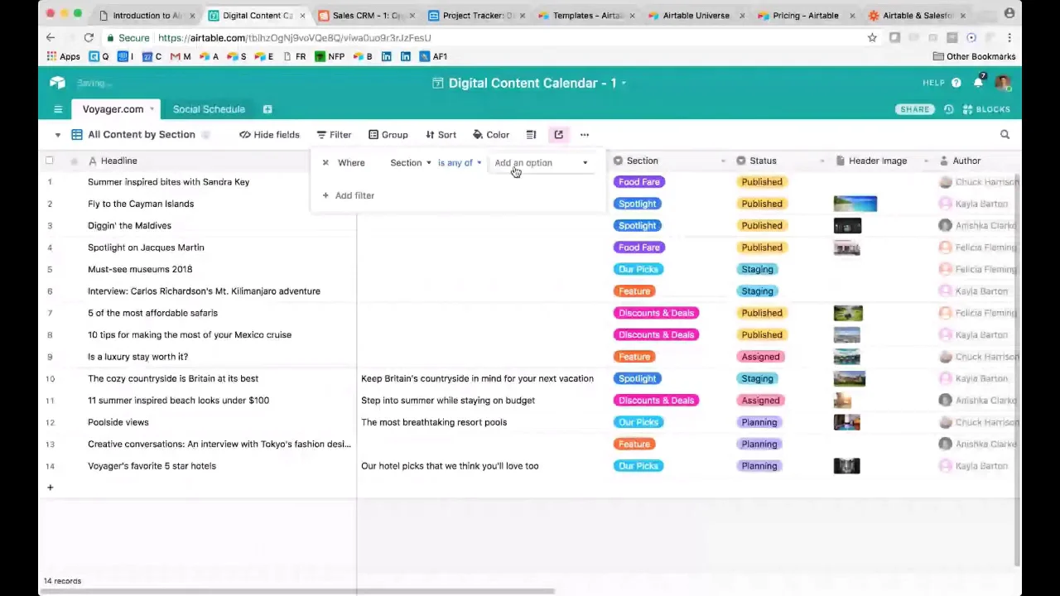This screenshot has width=1060, height=596.
Task: Add a new table with plus icon
Action: click(x=267, y=109)
